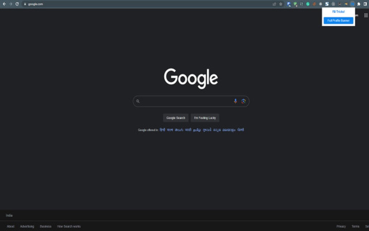
Task: Click I'm Feeling Lucky
Action: [205, 118]
